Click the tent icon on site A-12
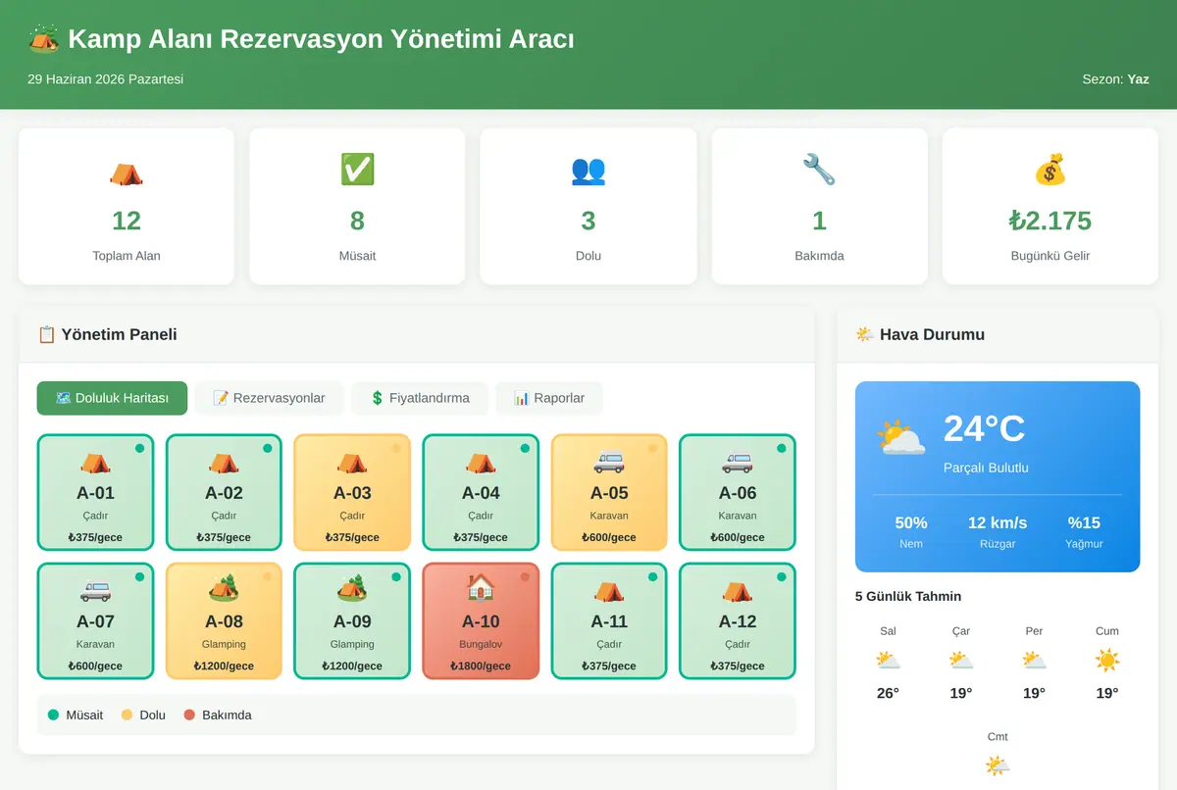 coord(738,591)
